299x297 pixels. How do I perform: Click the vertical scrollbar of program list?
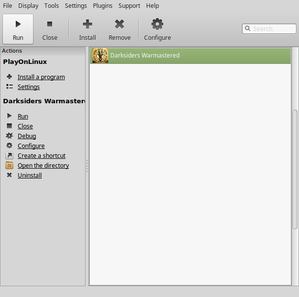[295, 169]
